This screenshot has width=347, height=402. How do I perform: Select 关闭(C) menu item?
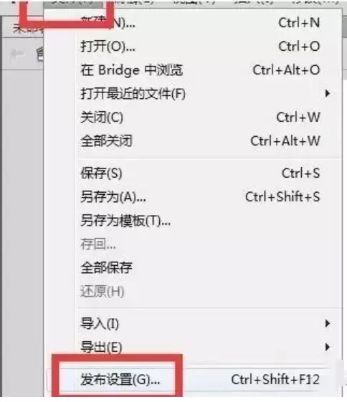click(209, 118)
